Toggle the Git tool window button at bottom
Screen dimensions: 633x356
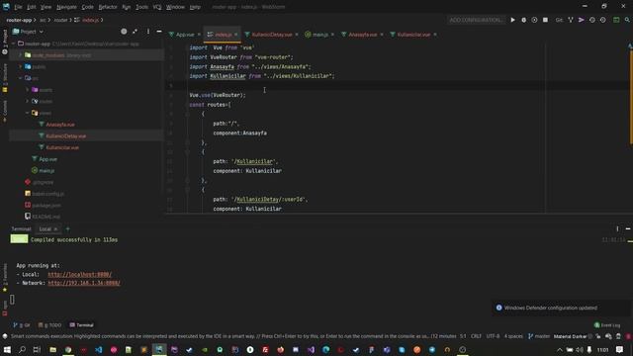click(22, 325)
